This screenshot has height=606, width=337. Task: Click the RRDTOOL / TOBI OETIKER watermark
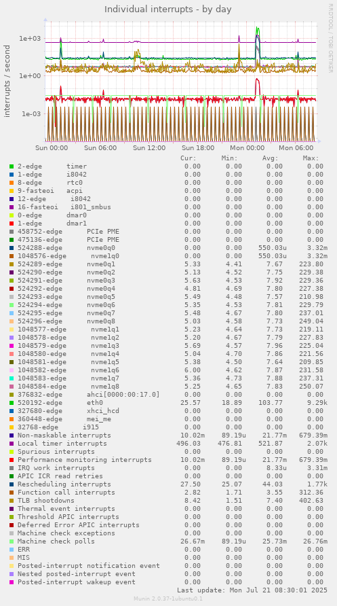[330, 38]
